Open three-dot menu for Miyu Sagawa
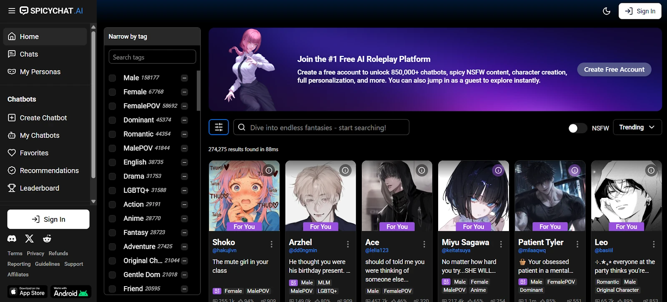 click(x=501, y=244)
